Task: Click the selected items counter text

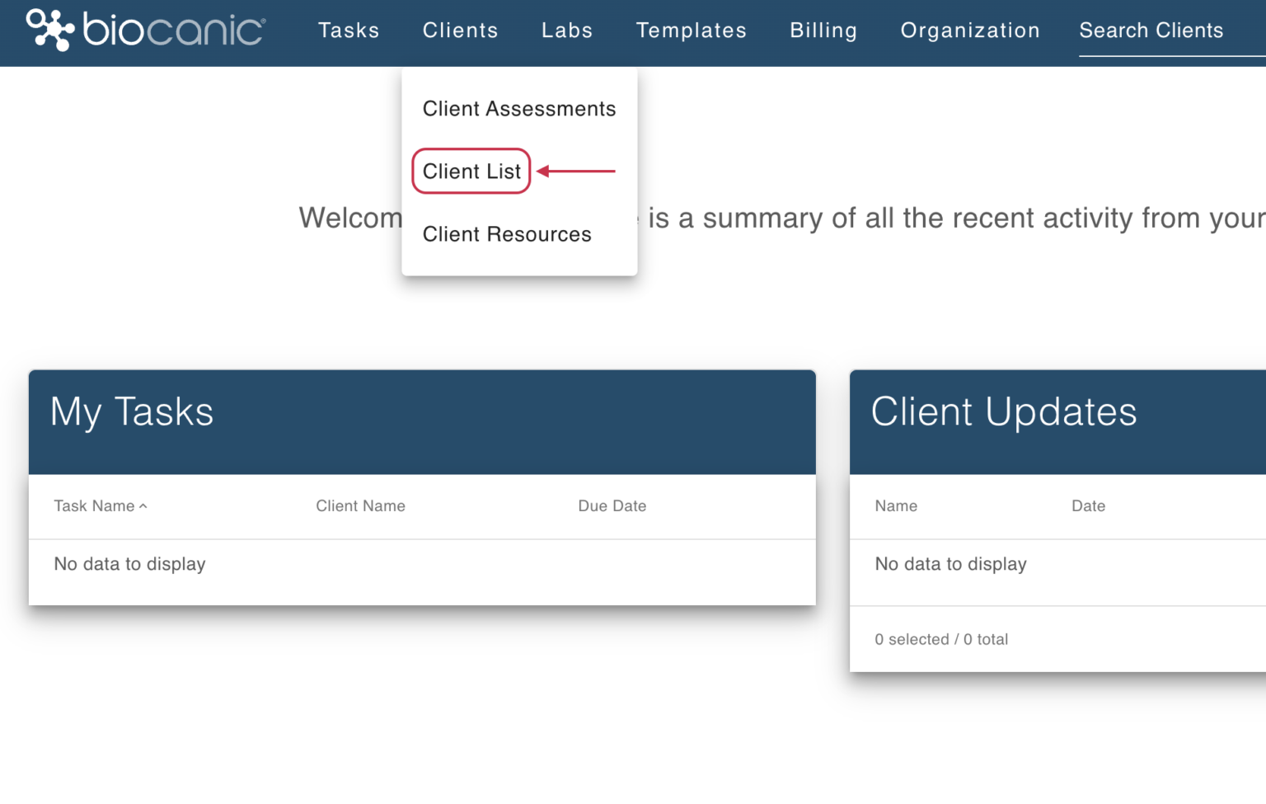Action: point(941,639)
